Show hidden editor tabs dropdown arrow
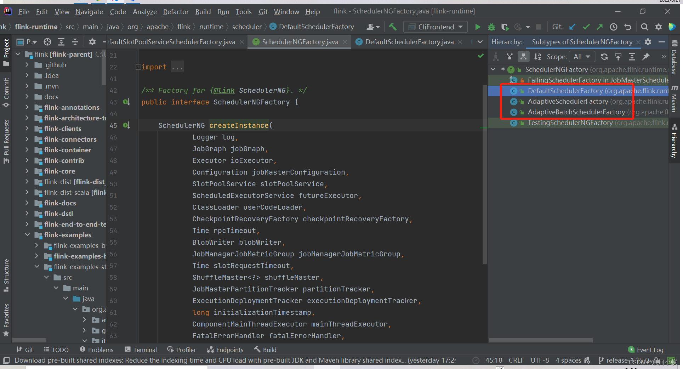683x369 pixels. click(x=480, y=42)
